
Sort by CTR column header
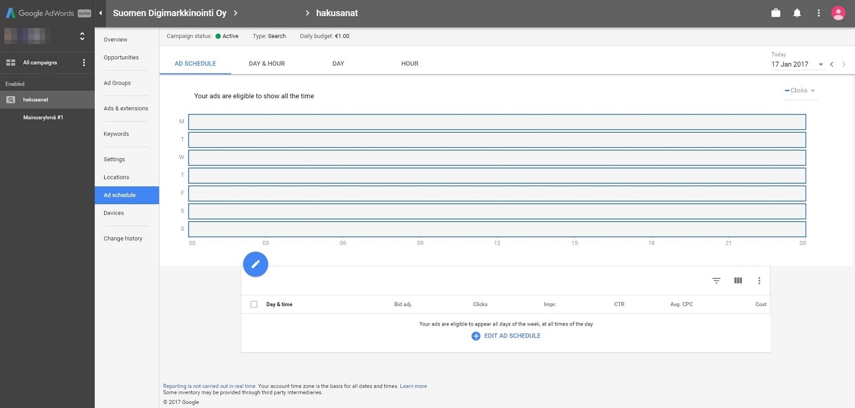click(619, 305)
